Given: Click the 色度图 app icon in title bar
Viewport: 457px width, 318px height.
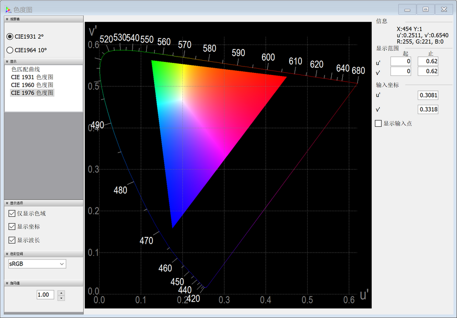Looking at the screenshot, I should point(8,9).
